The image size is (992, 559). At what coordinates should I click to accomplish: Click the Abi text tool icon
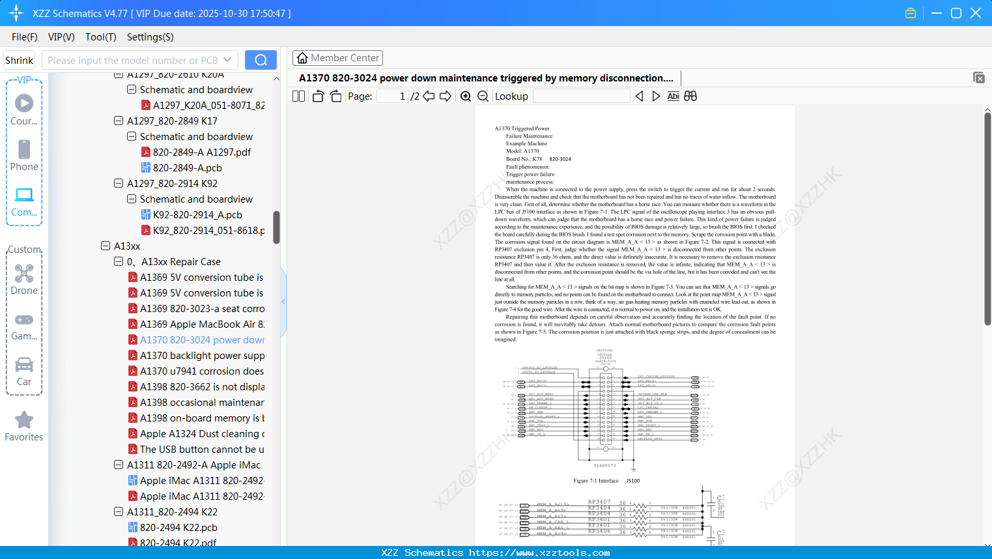click(673, 96)
